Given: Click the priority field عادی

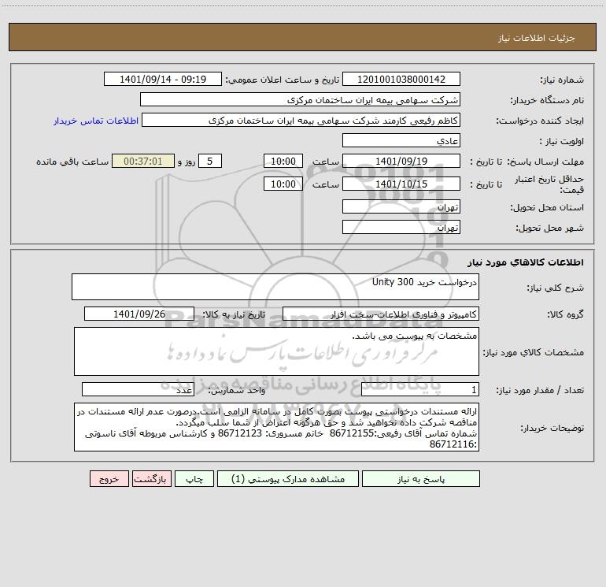Looking at the screenshot, I should [x=401, y=141].
